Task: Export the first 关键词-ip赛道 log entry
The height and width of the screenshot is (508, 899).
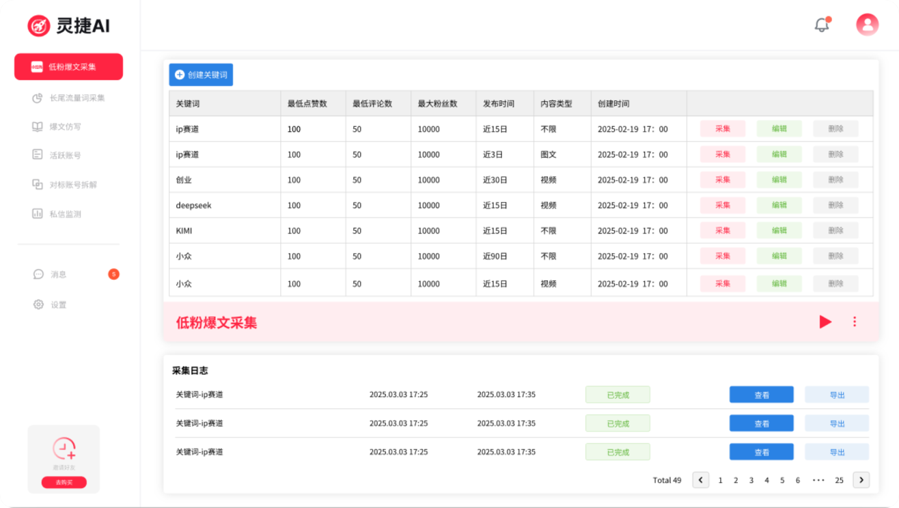Action: 836,394
